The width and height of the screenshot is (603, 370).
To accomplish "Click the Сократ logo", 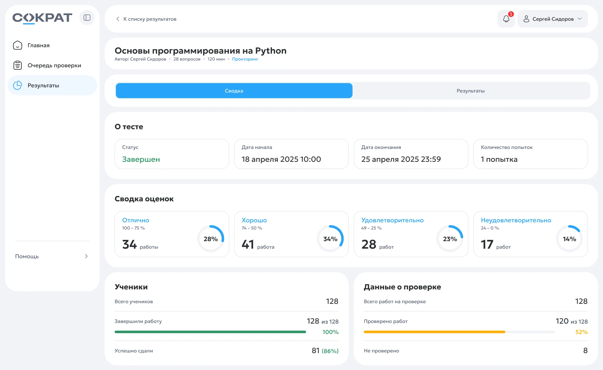I will point(42,18).
